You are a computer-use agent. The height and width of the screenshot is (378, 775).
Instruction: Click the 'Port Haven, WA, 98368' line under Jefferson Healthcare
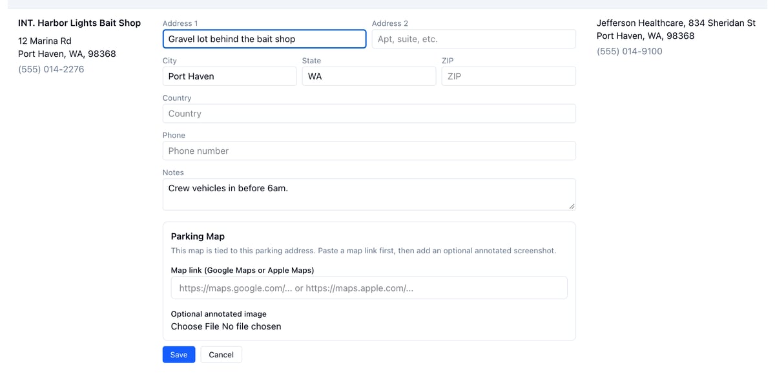646,36
